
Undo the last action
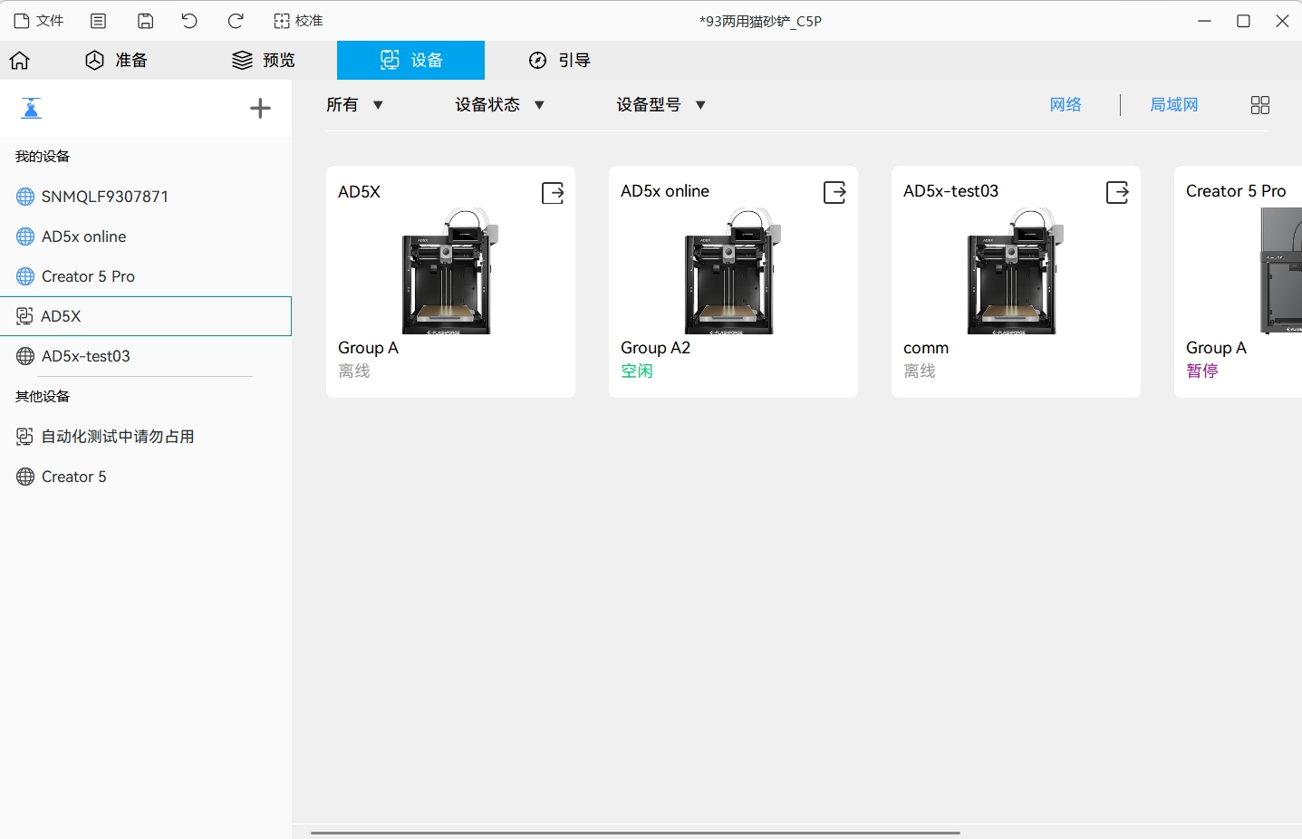pos(189,21)
